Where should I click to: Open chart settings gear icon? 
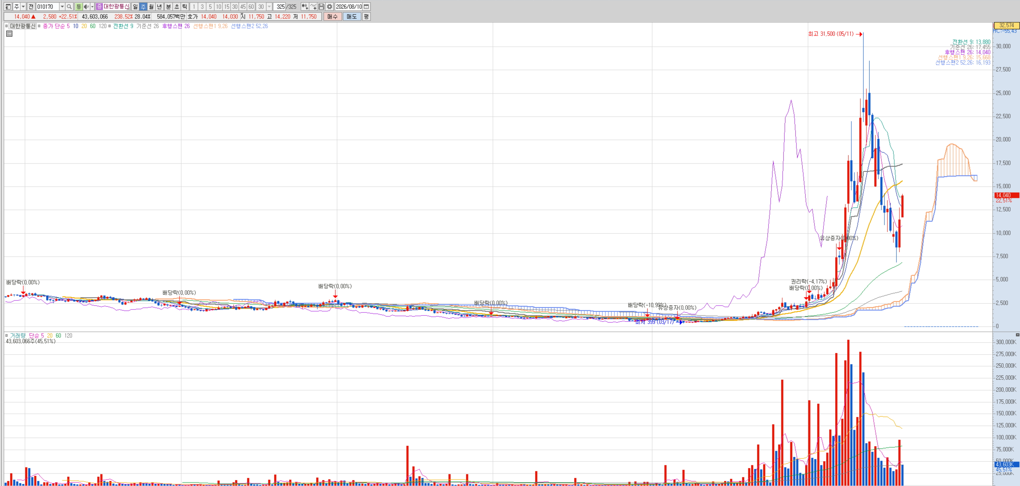(x=329, y=7)
